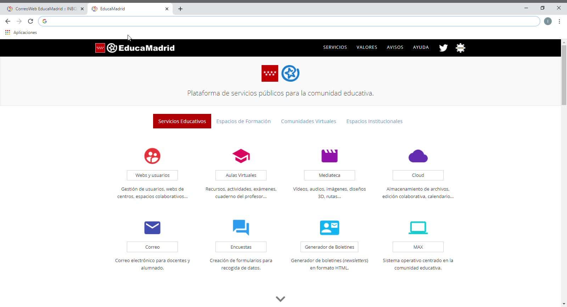The height and width of the screenshot is (307, 567).
Task: Open the Aplicaciones bookmarks grid icon
Action: point(7,32)
